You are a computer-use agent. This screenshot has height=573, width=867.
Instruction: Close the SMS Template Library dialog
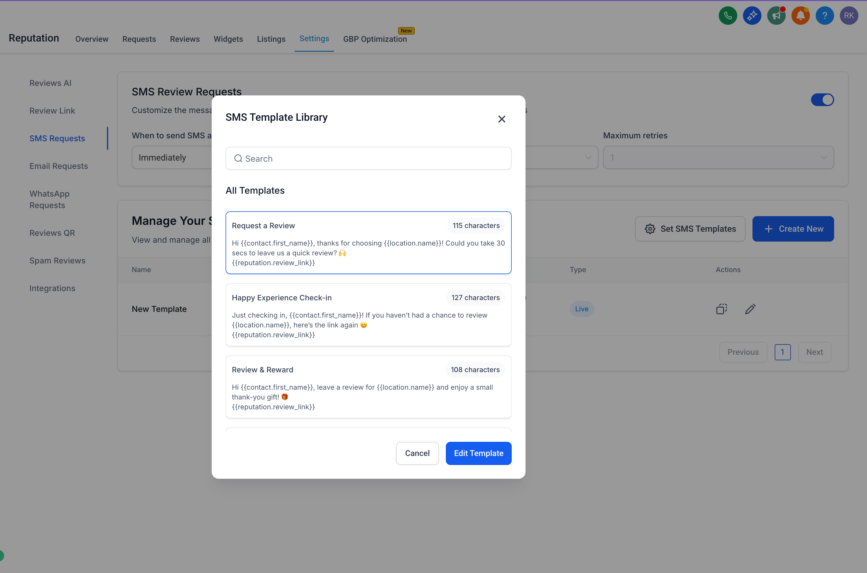[x=502, y=119]
